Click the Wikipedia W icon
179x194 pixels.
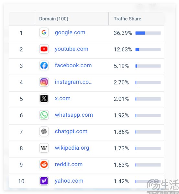pos(44,148)
